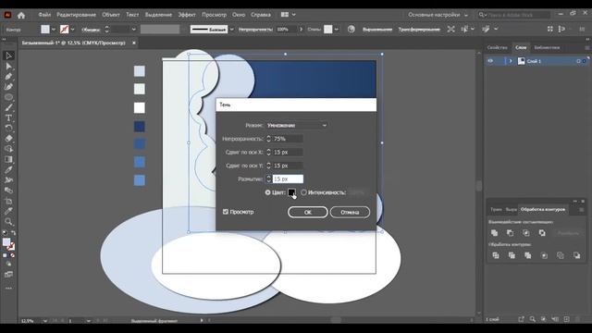
Task: Pick the Pen tool in the toolbar
Action: pyautogui.click(x=8, y=77)
